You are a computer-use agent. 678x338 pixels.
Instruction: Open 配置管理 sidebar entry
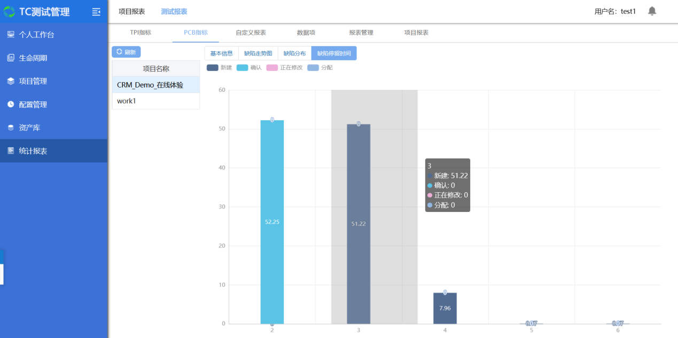[x=33, y=105]
